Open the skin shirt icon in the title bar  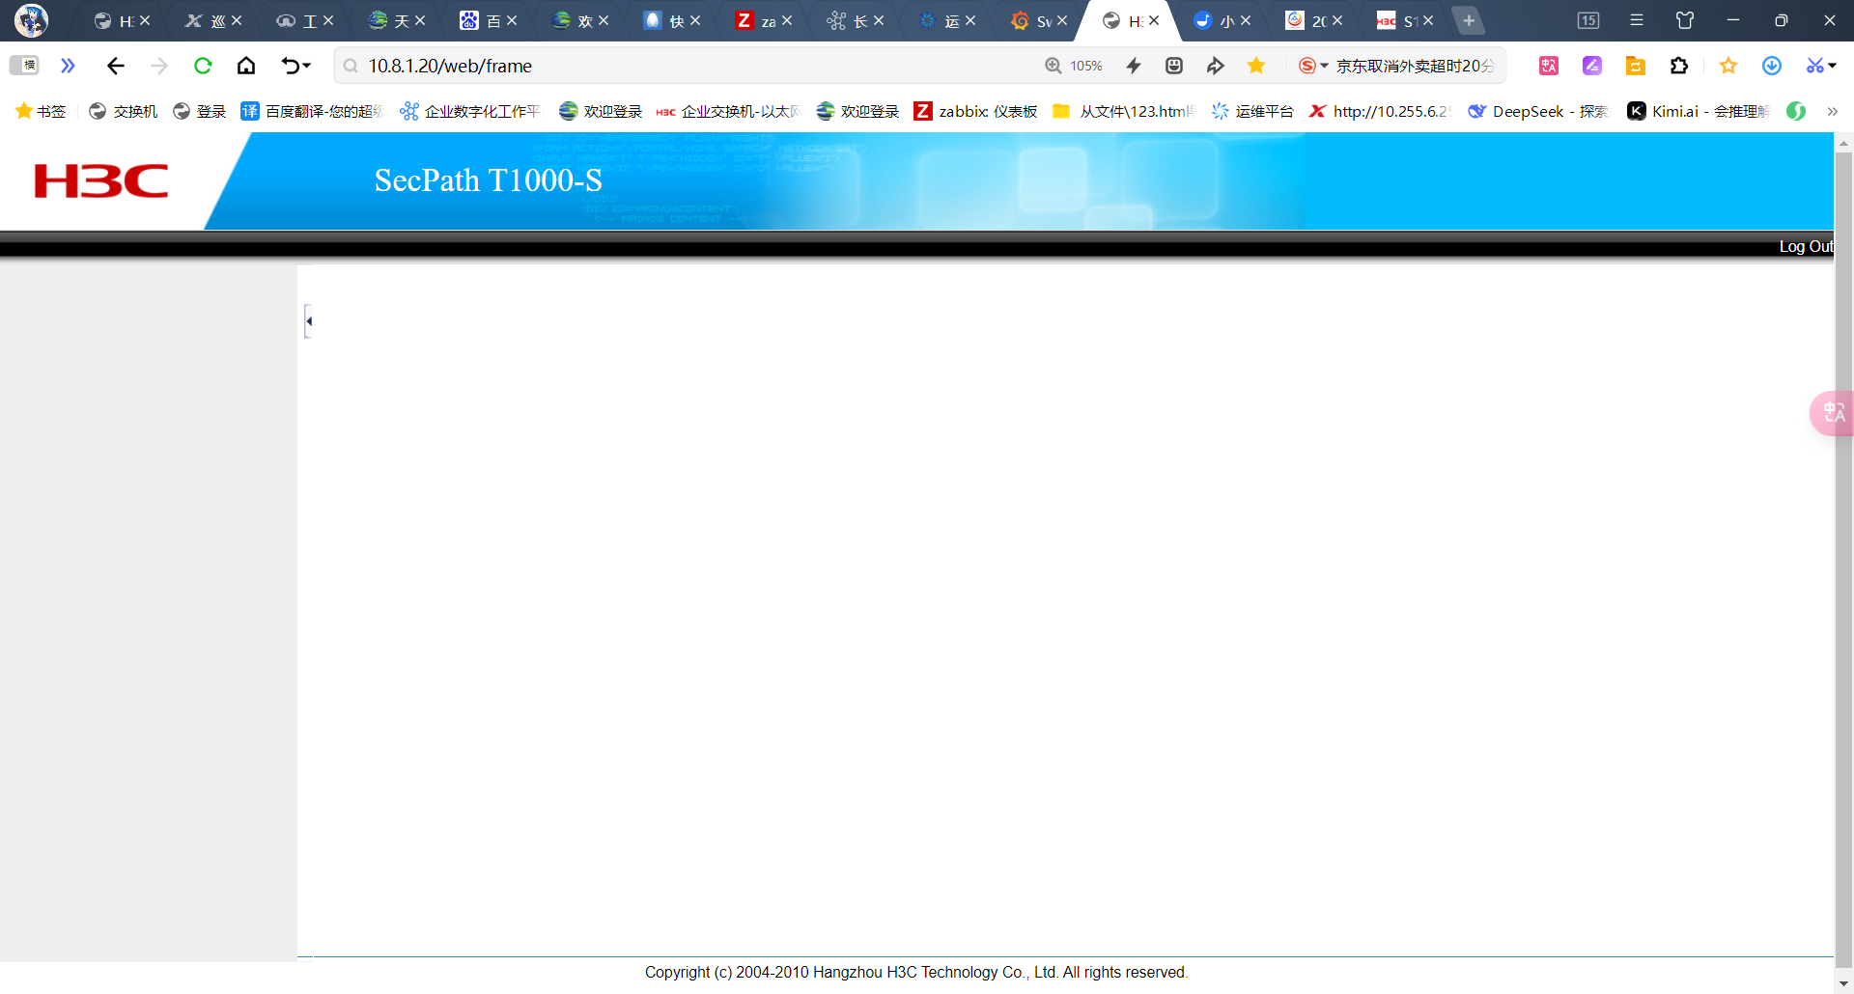pyautogui.click(x=1685, y=20)
